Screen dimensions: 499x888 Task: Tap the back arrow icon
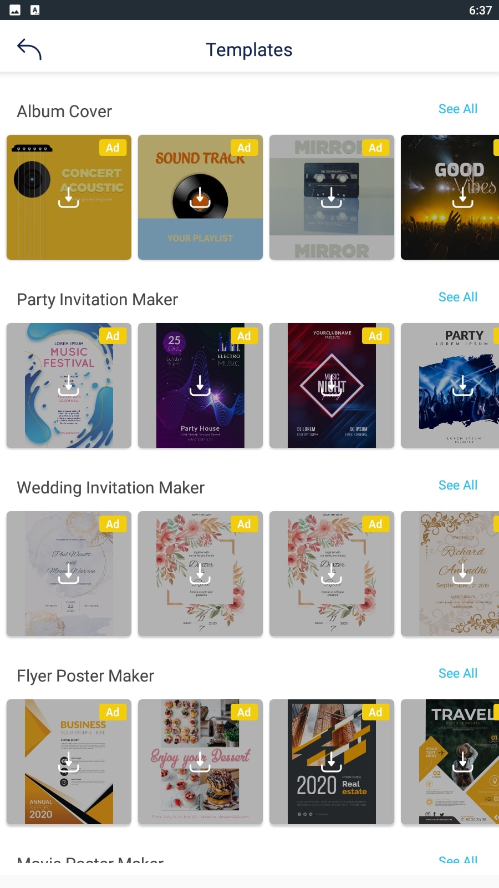[x=29, y=49]
